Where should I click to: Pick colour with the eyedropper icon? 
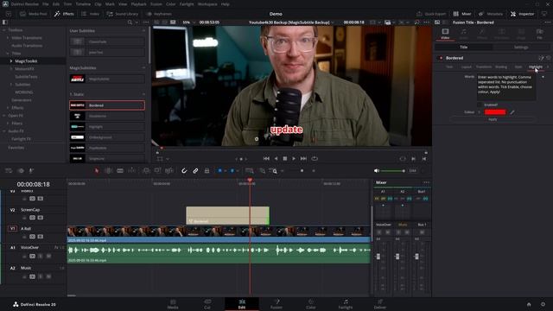[x=512, y=112]
